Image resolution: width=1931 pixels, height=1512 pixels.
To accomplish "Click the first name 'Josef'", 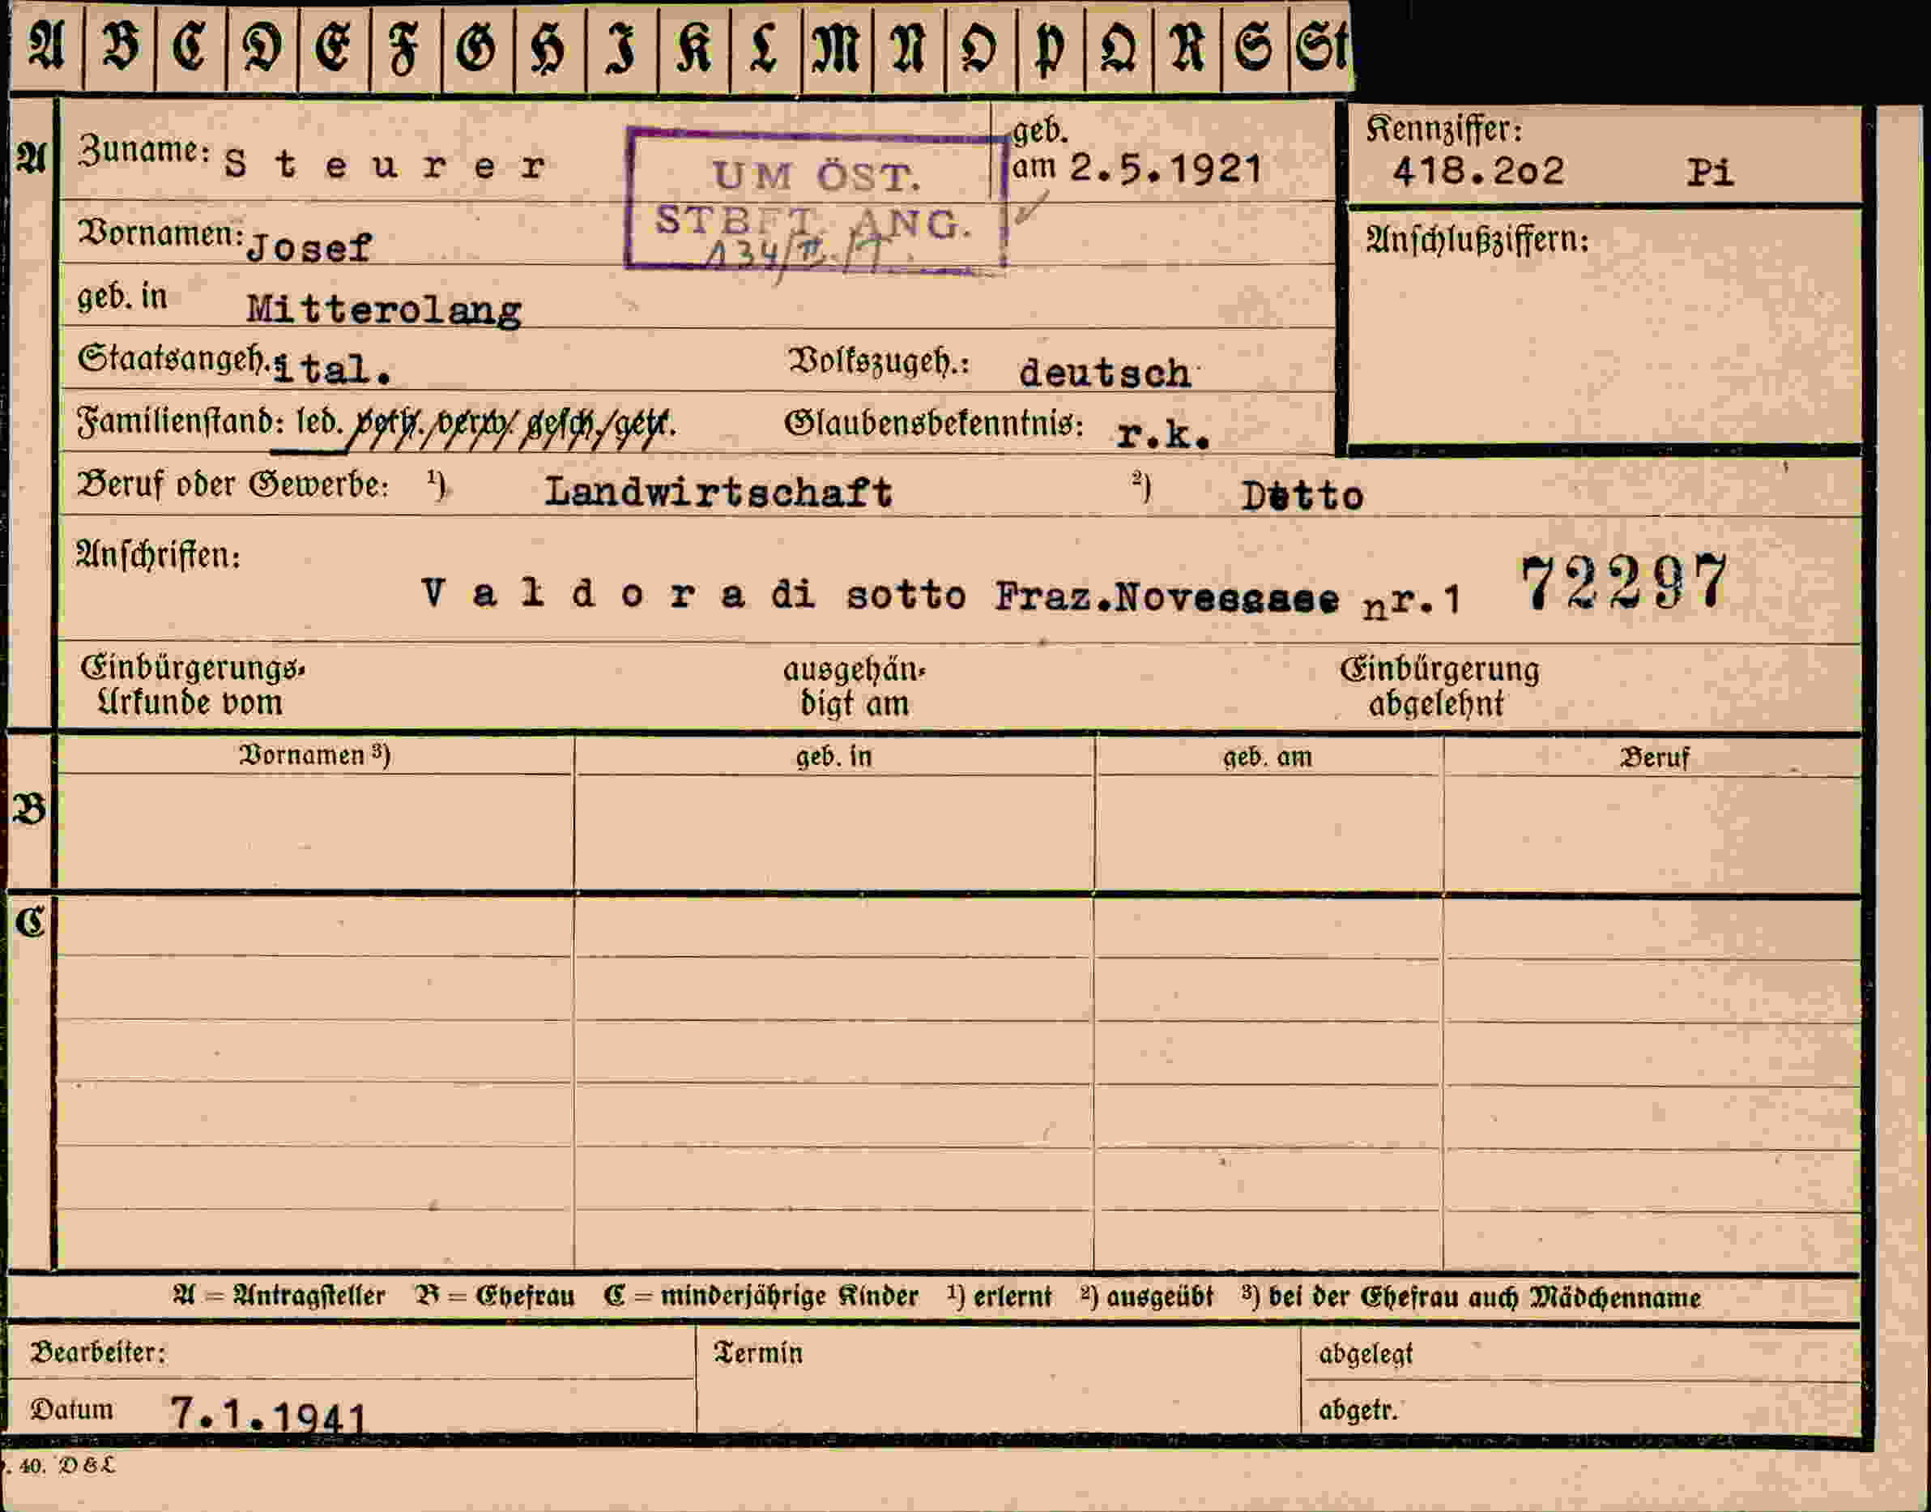I will [x=309, y=248].
